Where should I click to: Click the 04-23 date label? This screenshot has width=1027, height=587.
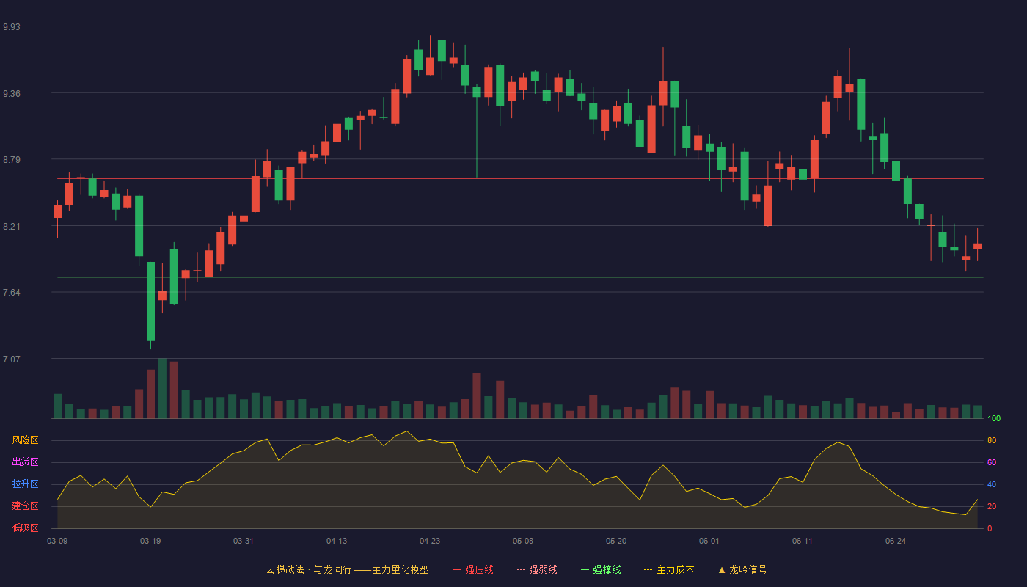click(x=430, y=541)
